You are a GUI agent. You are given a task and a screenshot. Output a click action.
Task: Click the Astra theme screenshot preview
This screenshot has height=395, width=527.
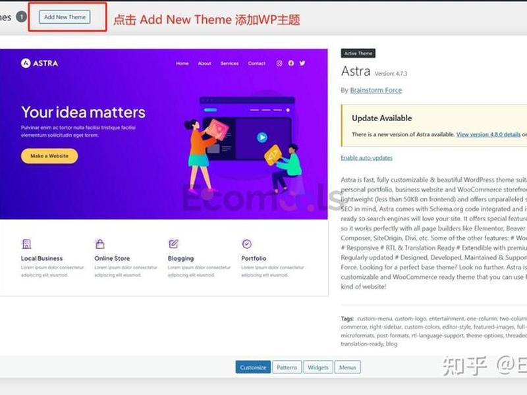163,172
